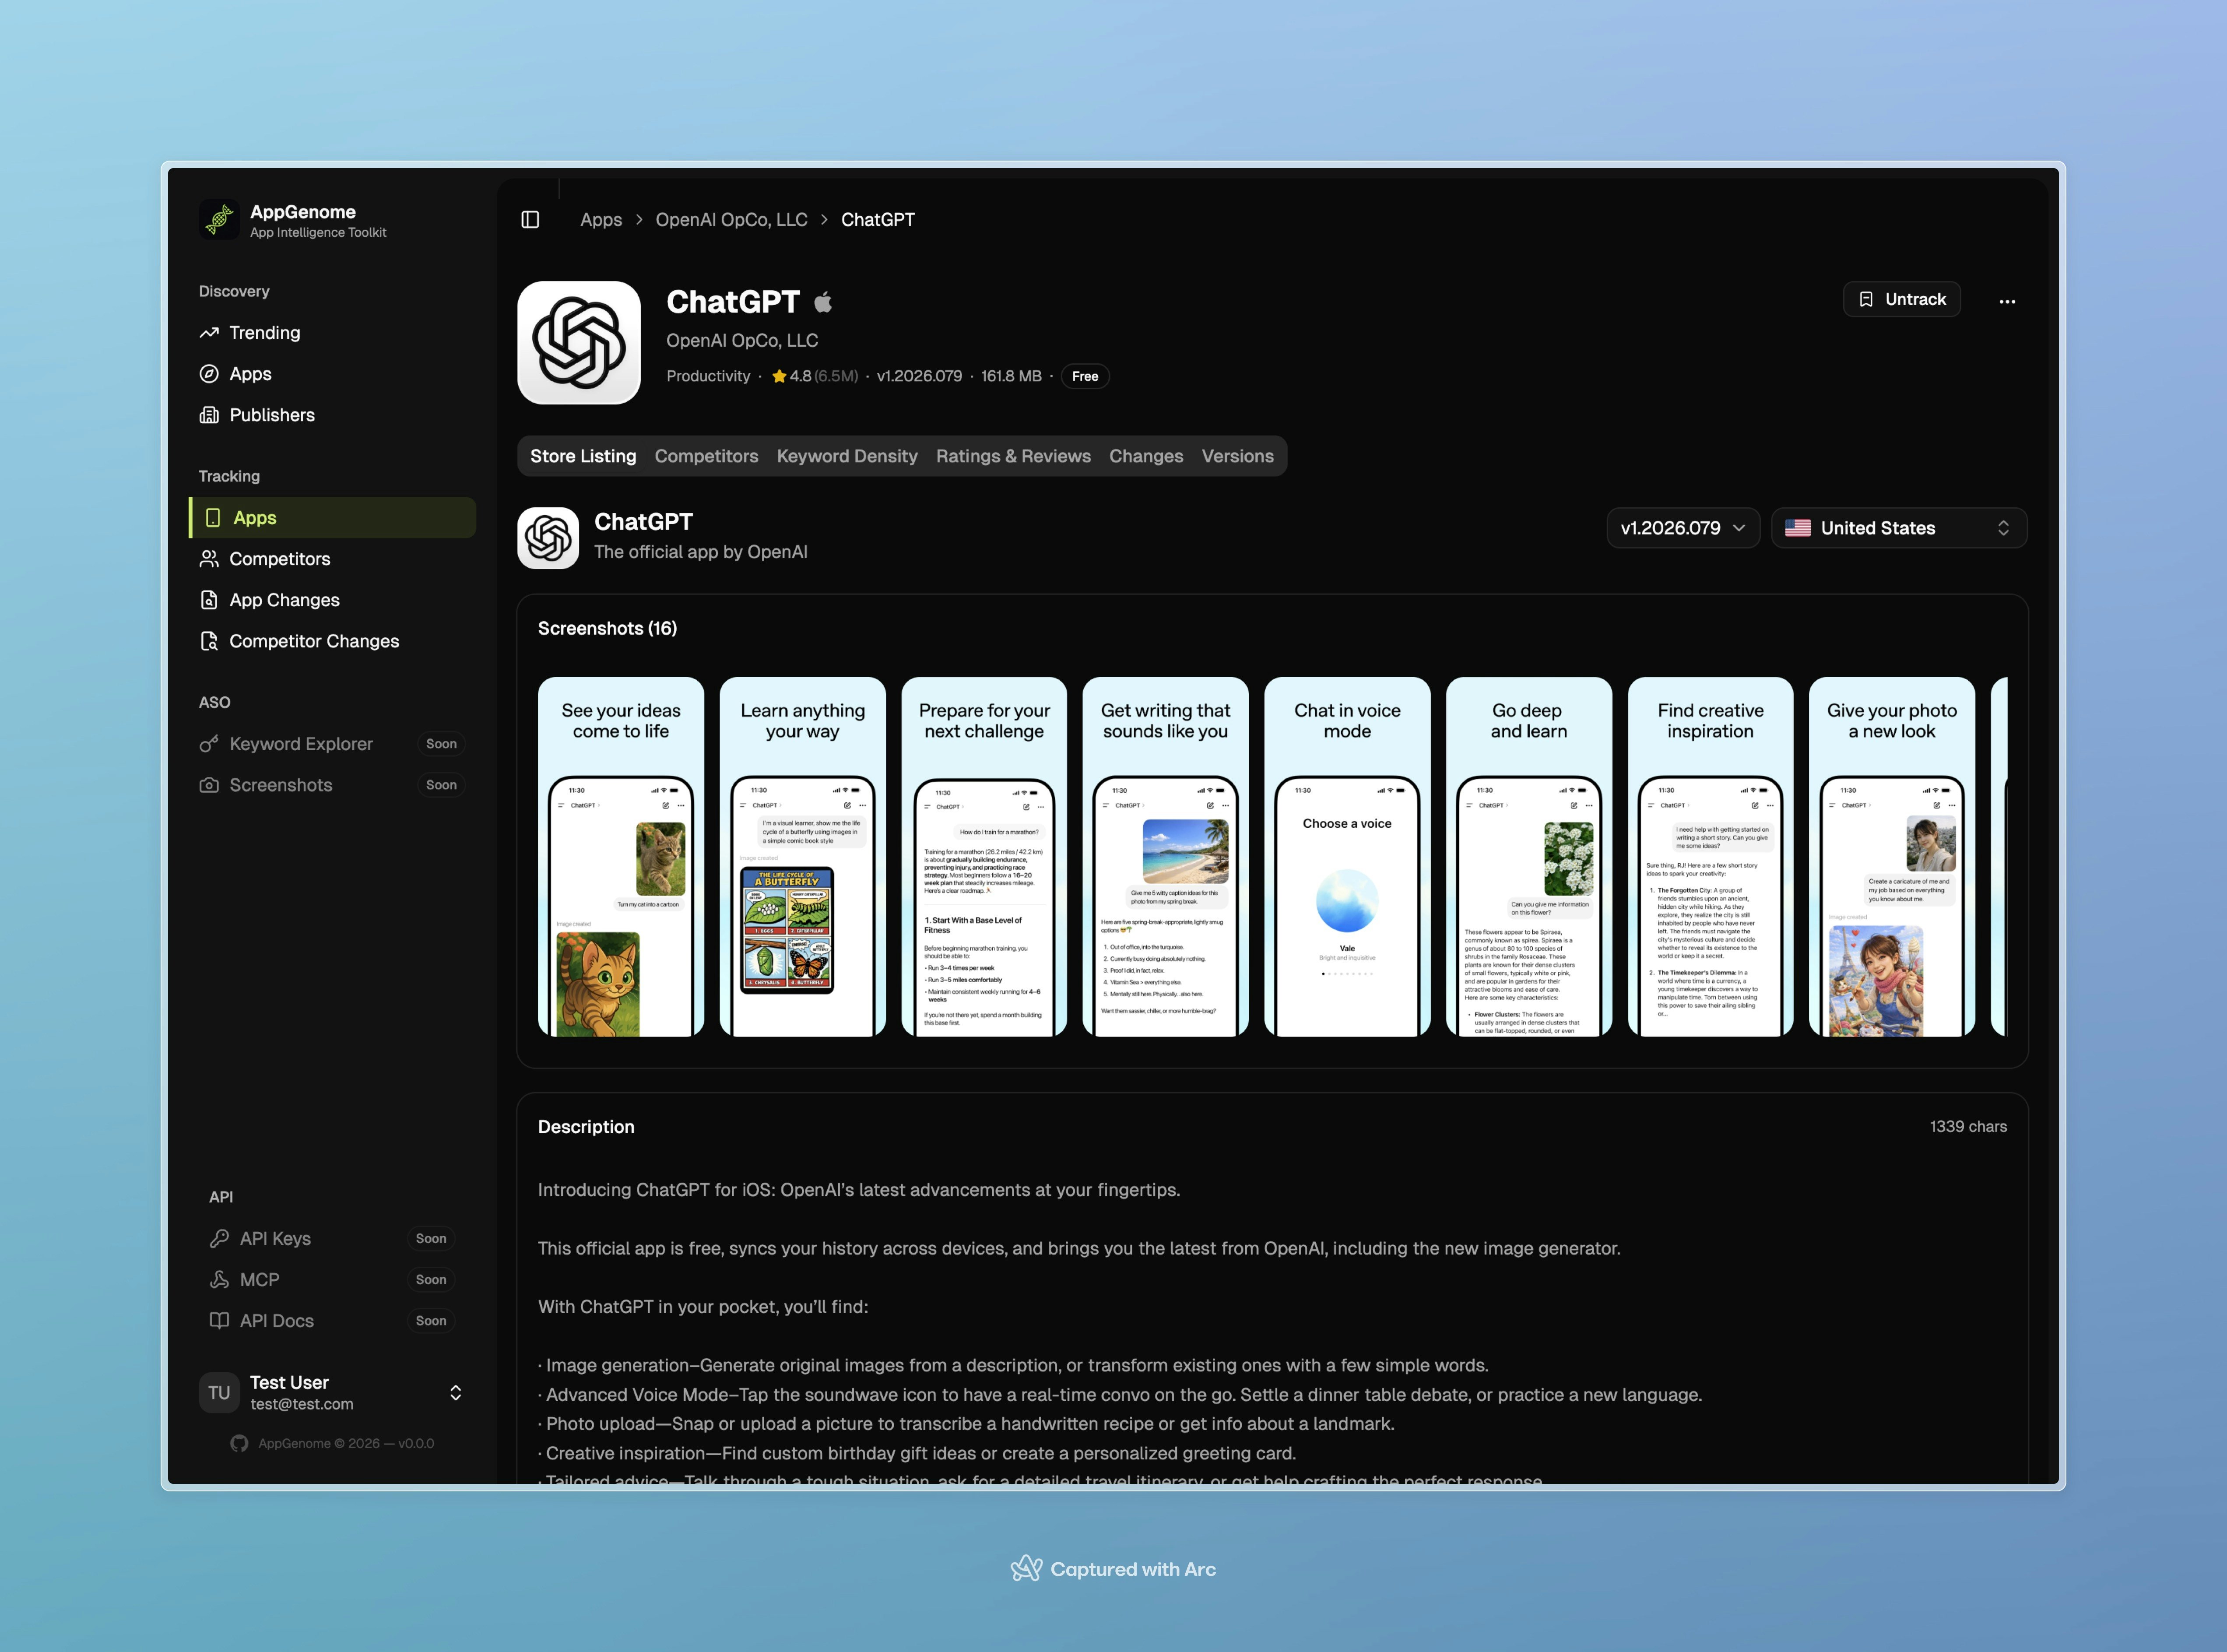Go to Discovery Apps compass item
The height and width of the screenshot is (1652, 2227).
[332, 374]
